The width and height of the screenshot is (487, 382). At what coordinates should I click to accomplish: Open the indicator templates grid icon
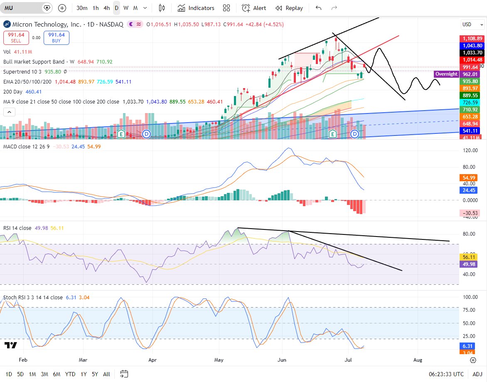[x=226, y=8]
